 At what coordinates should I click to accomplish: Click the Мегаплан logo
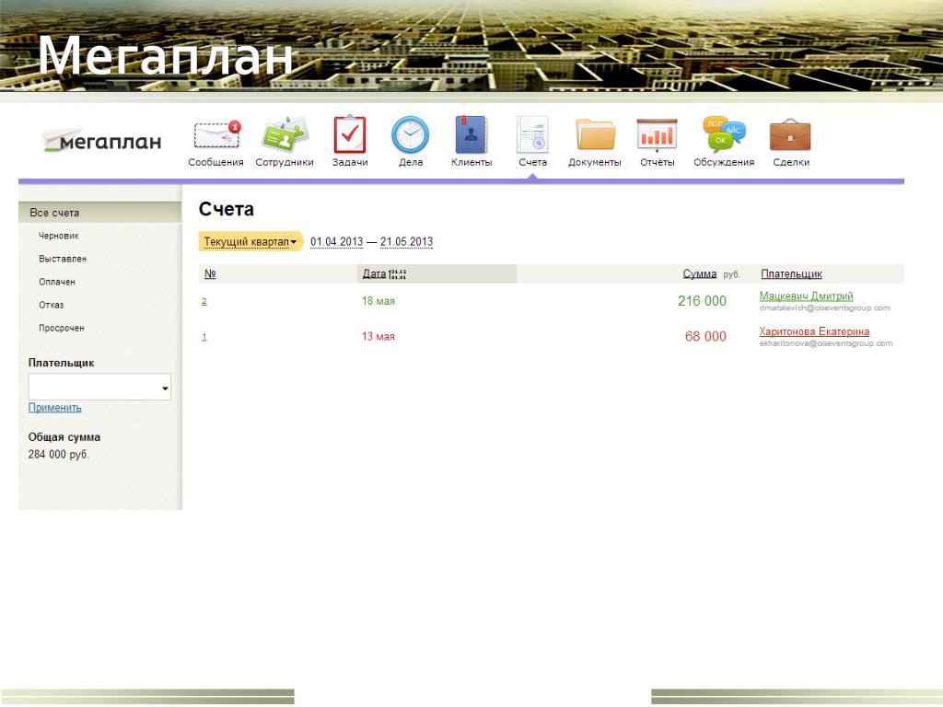pos(101,141)
